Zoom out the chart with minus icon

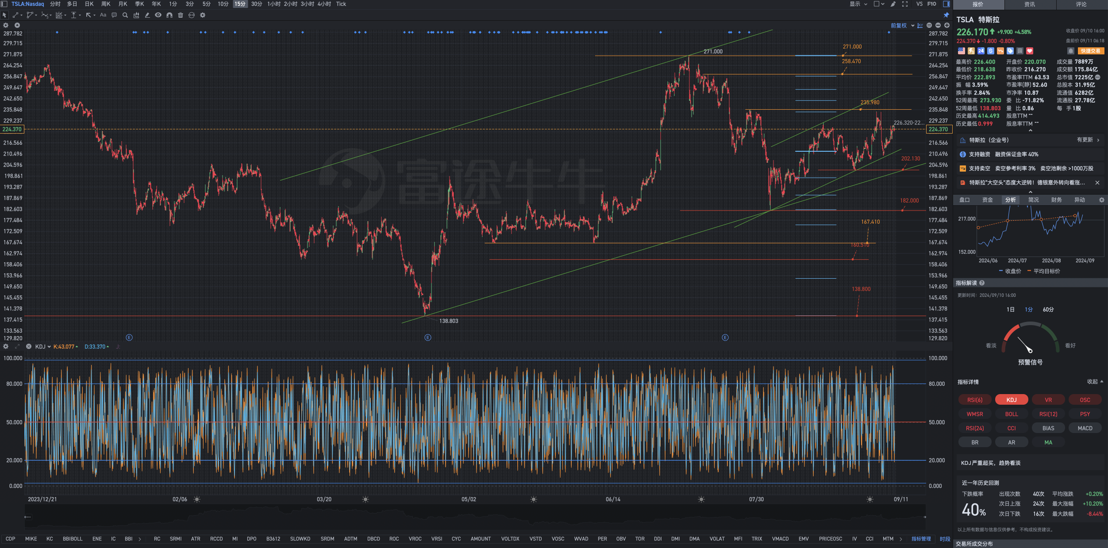[938, 26]
